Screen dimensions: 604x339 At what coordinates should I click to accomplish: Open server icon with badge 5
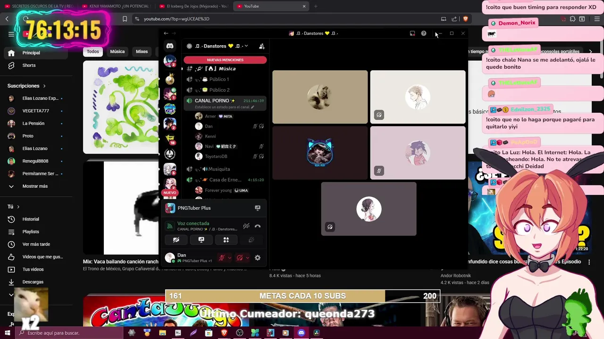170,169
